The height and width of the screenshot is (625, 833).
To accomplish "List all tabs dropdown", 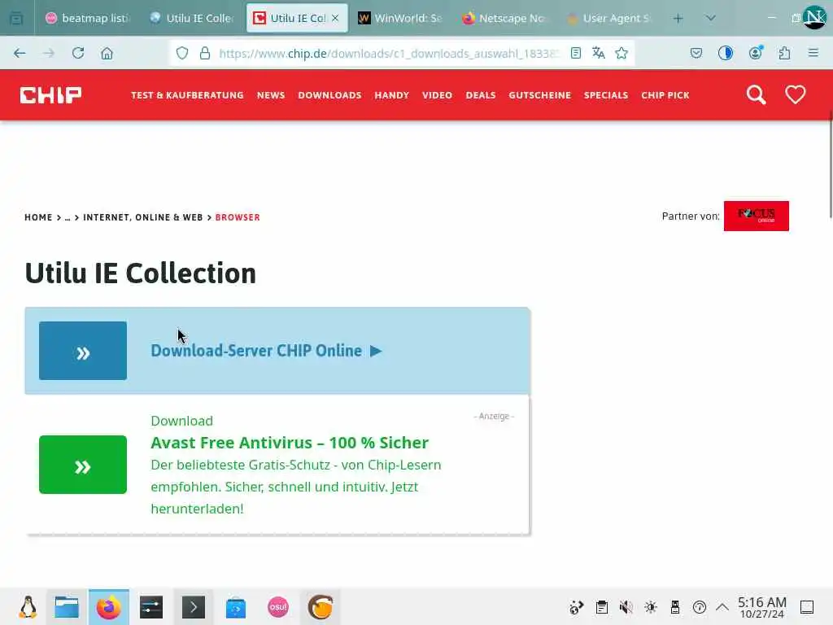I will [710, 19].
